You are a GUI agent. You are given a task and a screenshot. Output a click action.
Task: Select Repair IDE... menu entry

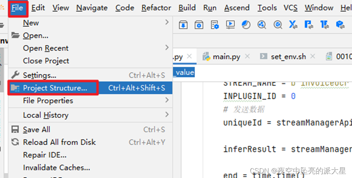click(x=90, y=155)
